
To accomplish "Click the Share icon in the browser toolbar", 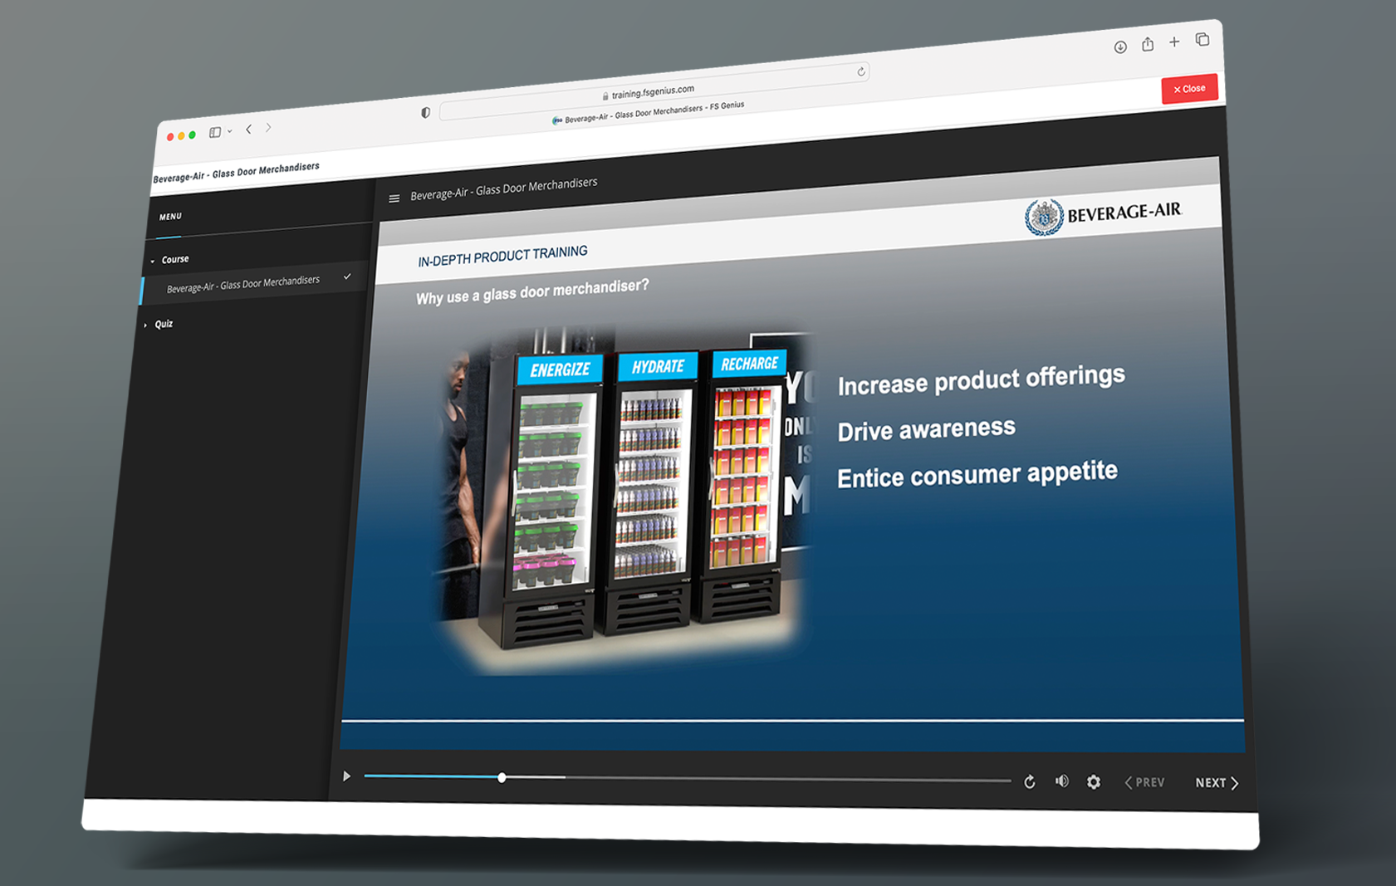I will [x=1148, y=44].
